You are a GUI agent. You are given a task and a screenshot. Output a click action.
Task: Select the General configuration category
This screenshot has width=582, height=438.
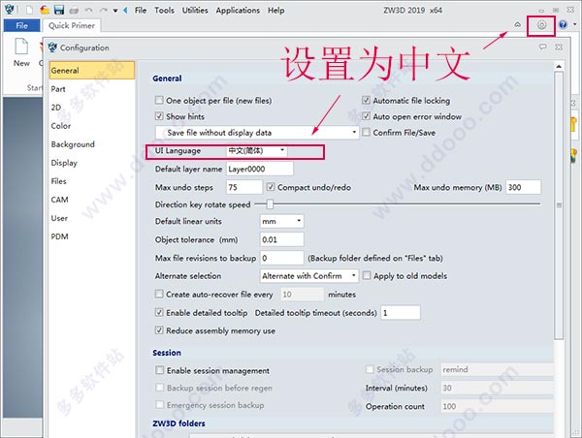click(x=92, y=71)
